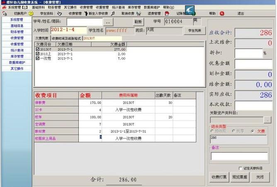Screen dimensions: 277x187
Task: Click the '..' button beside 关联资产类科目 field
Action: click(x=267, y=120)
